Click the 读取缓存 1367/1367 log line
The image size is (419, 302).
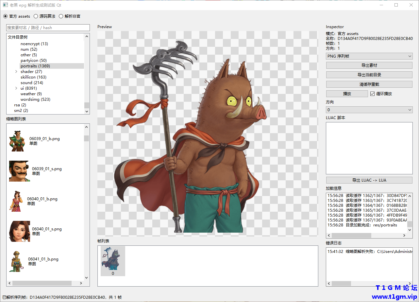coord(367,220)
